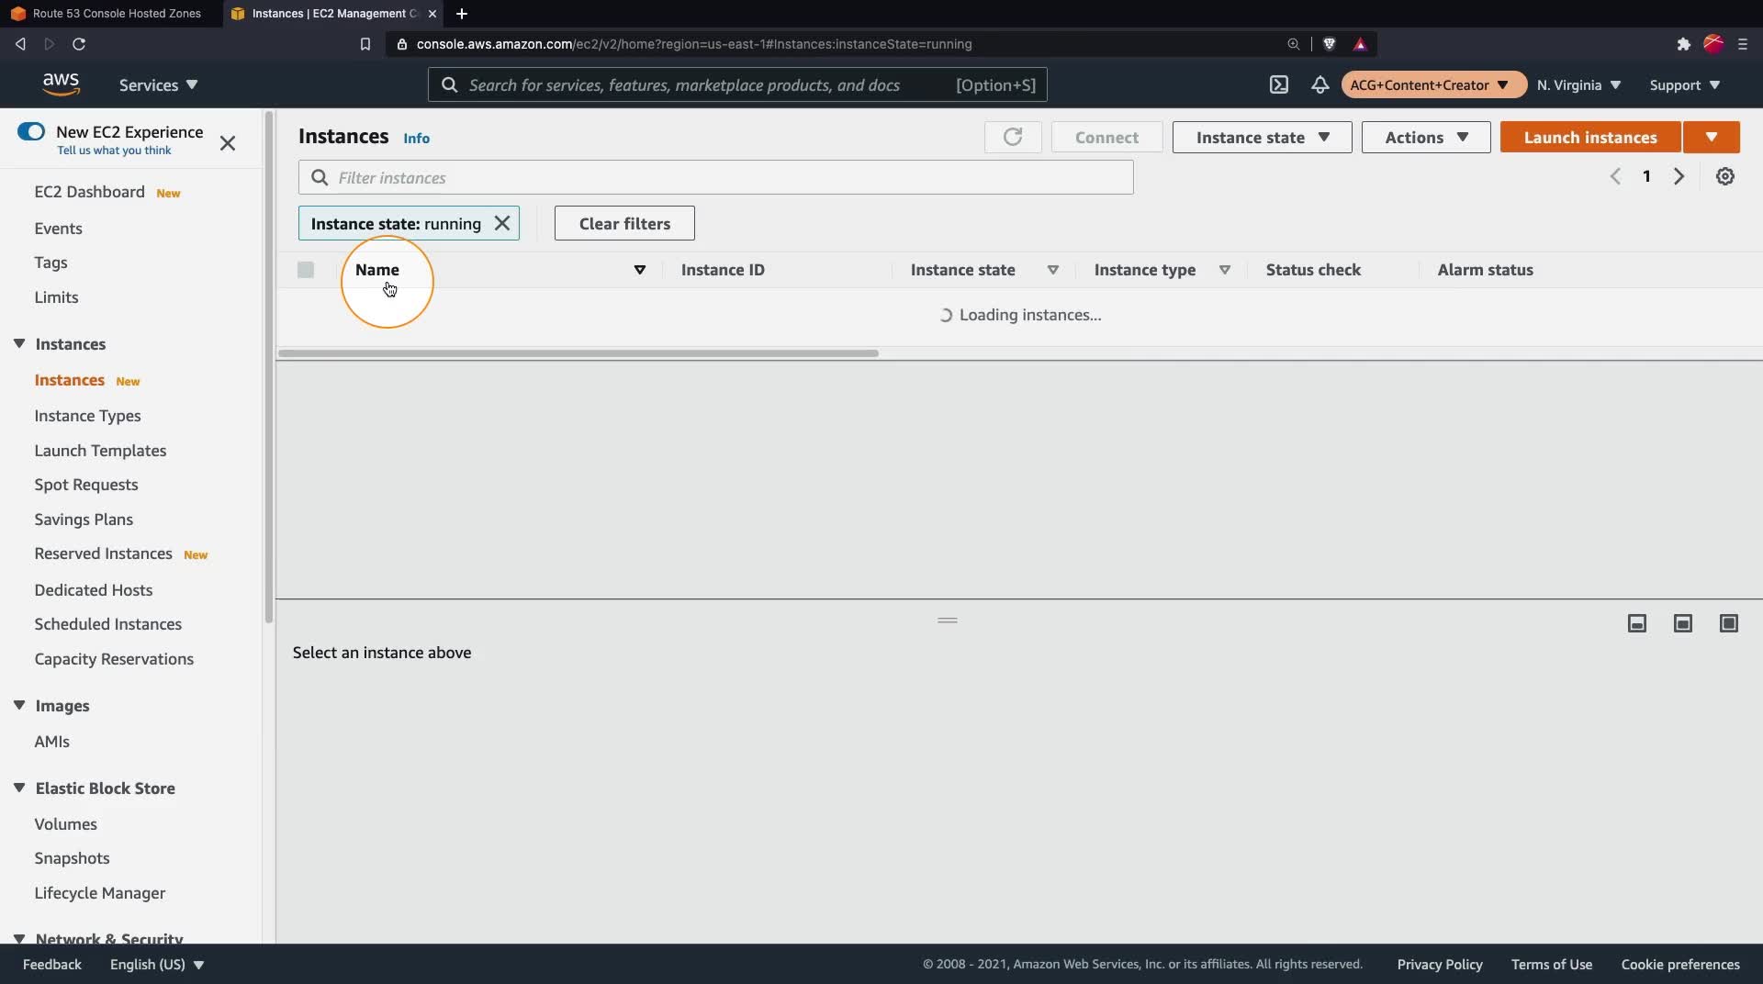
Task: Close the EC2 Management Console tab
Action: point(432,14)
